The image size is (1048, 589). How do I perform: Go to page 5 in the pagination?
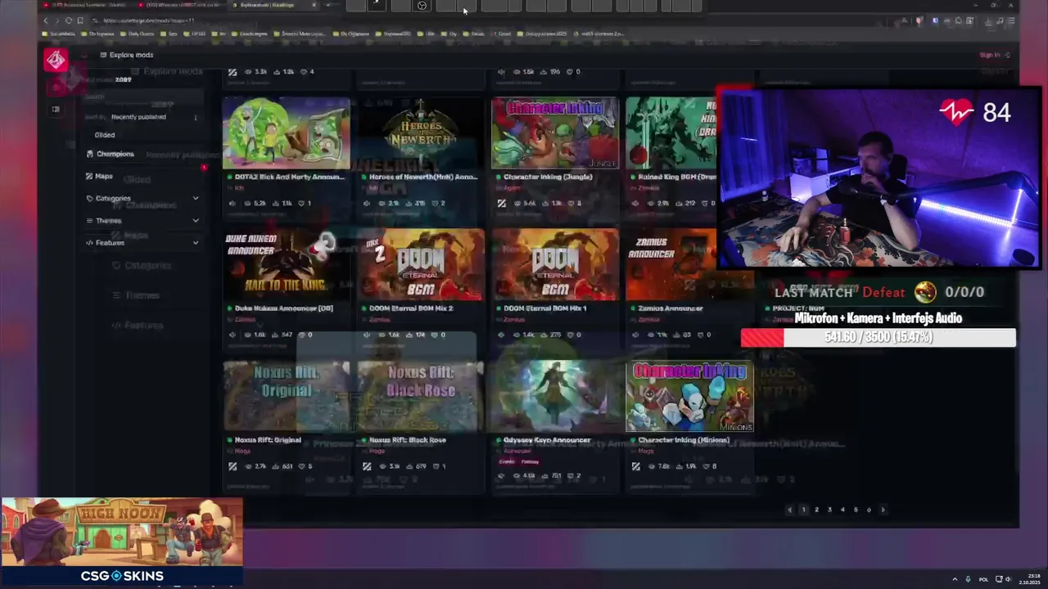[x=856, y=510]
